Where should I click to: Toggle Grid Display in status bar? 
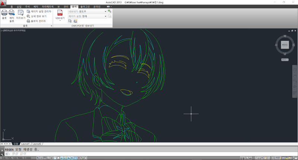[x=45, y=158]
